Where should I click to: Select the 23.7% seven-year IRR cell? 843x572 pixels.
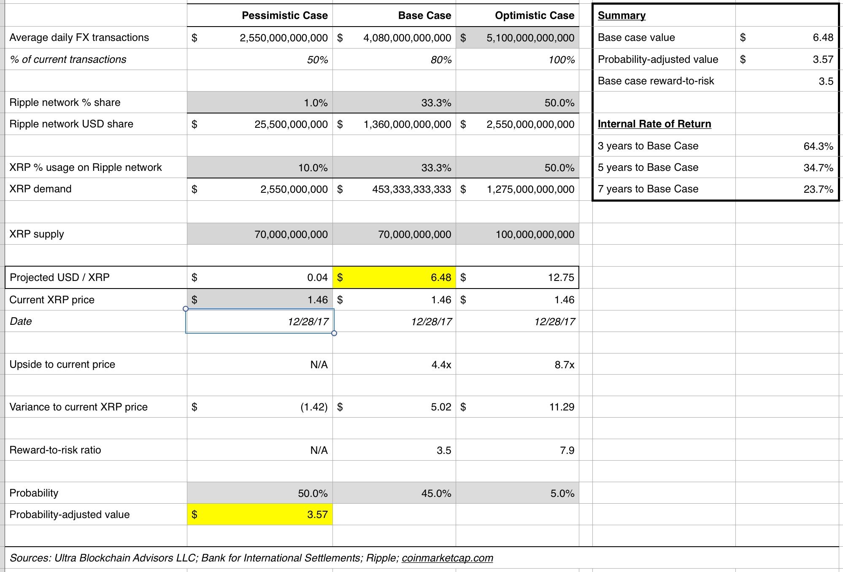pyautogui.click(x=787, y=189)
